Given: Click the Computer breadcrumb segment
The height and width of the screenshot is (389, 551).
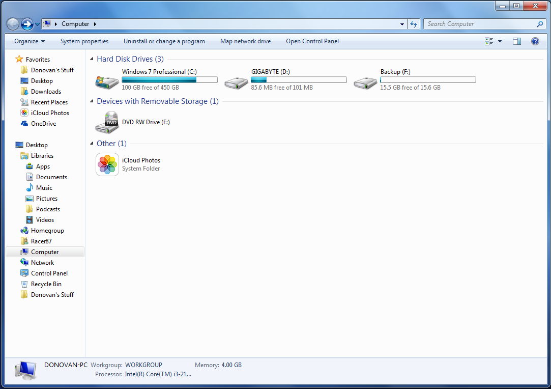Looking at the screenshot, I should pos(75,24).
